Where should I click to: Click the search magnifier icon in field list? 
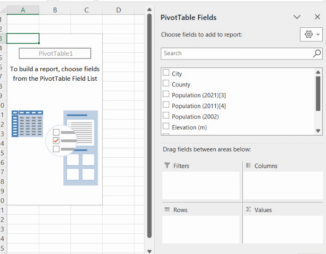[x=317, y=53]
